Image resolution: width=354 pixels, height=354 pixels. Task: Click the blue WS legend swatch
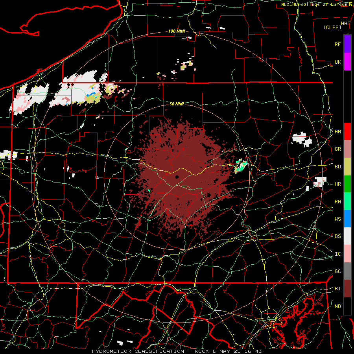(347, 219)
